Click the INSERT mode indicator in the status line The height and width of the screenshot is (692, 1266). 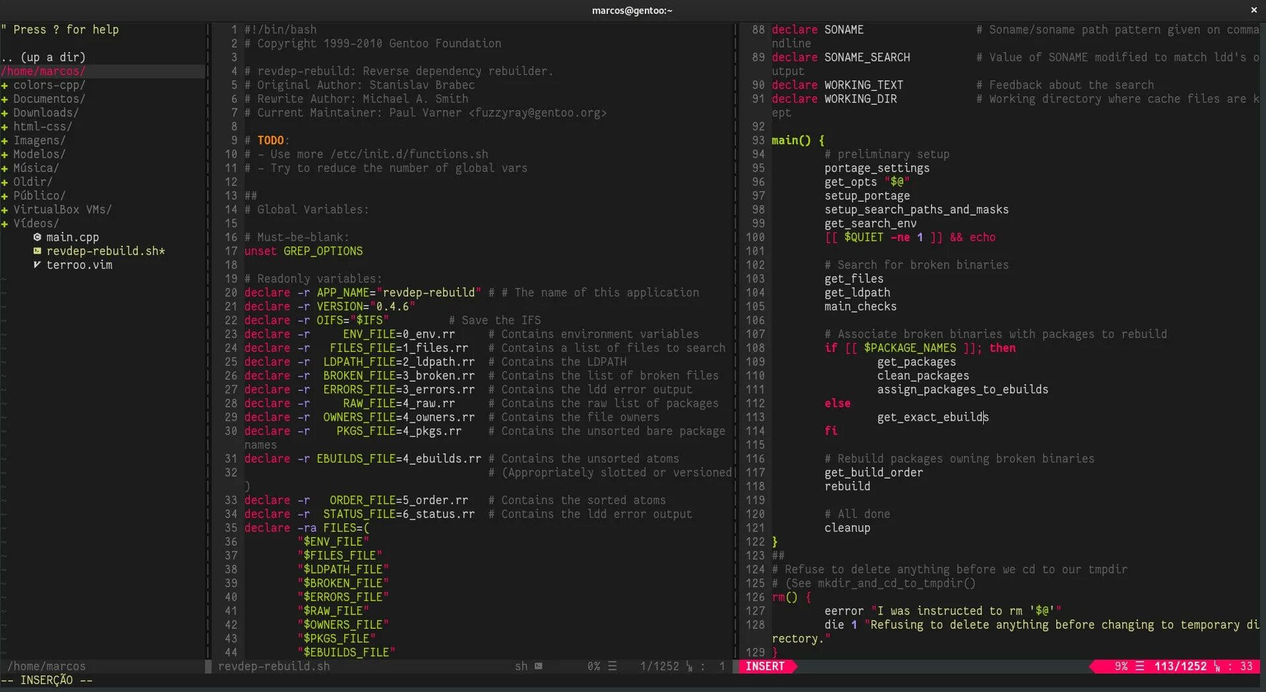765,666
